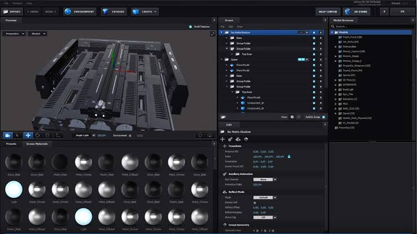Switch to the Presets tab
Screen dimensions: 417x234
click(11, 144)
